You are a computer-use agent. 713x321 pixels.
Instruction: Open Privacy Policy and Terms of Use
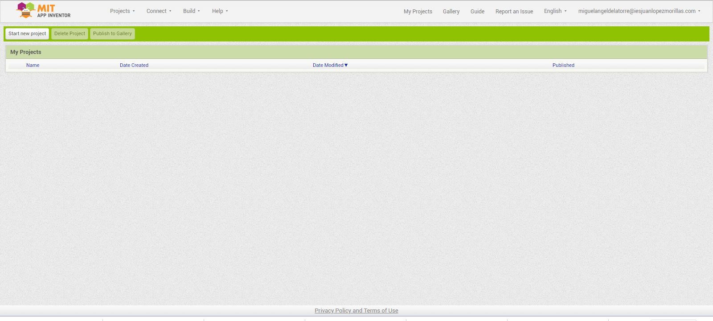coord(356,311)
